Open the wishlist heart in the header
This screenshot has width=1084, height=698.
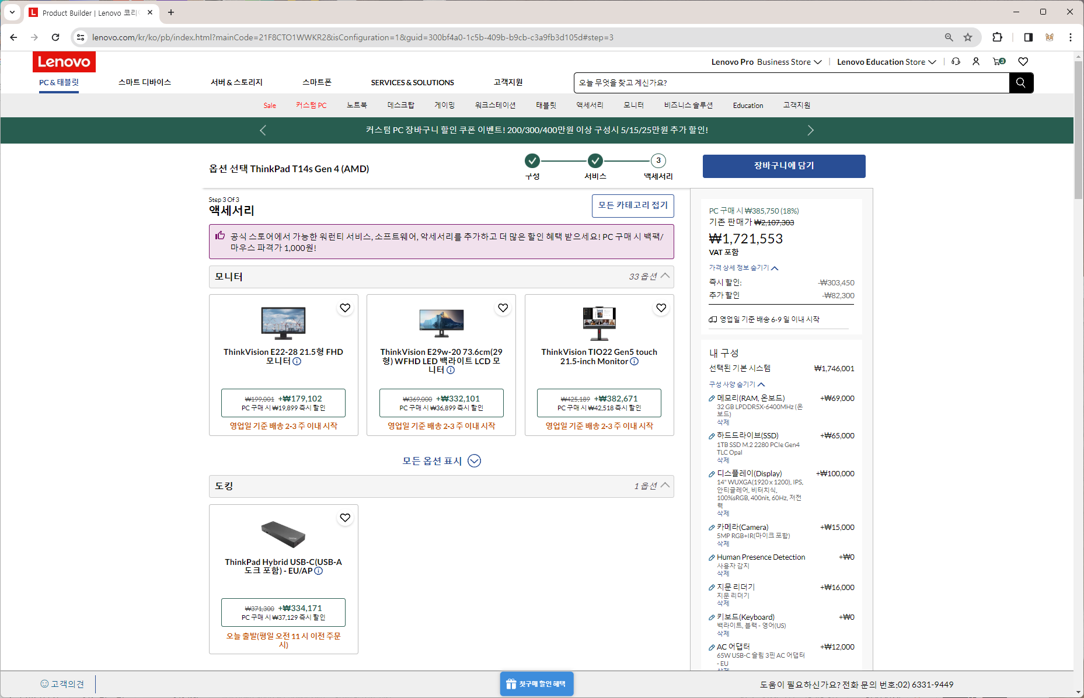(1023, 62)
